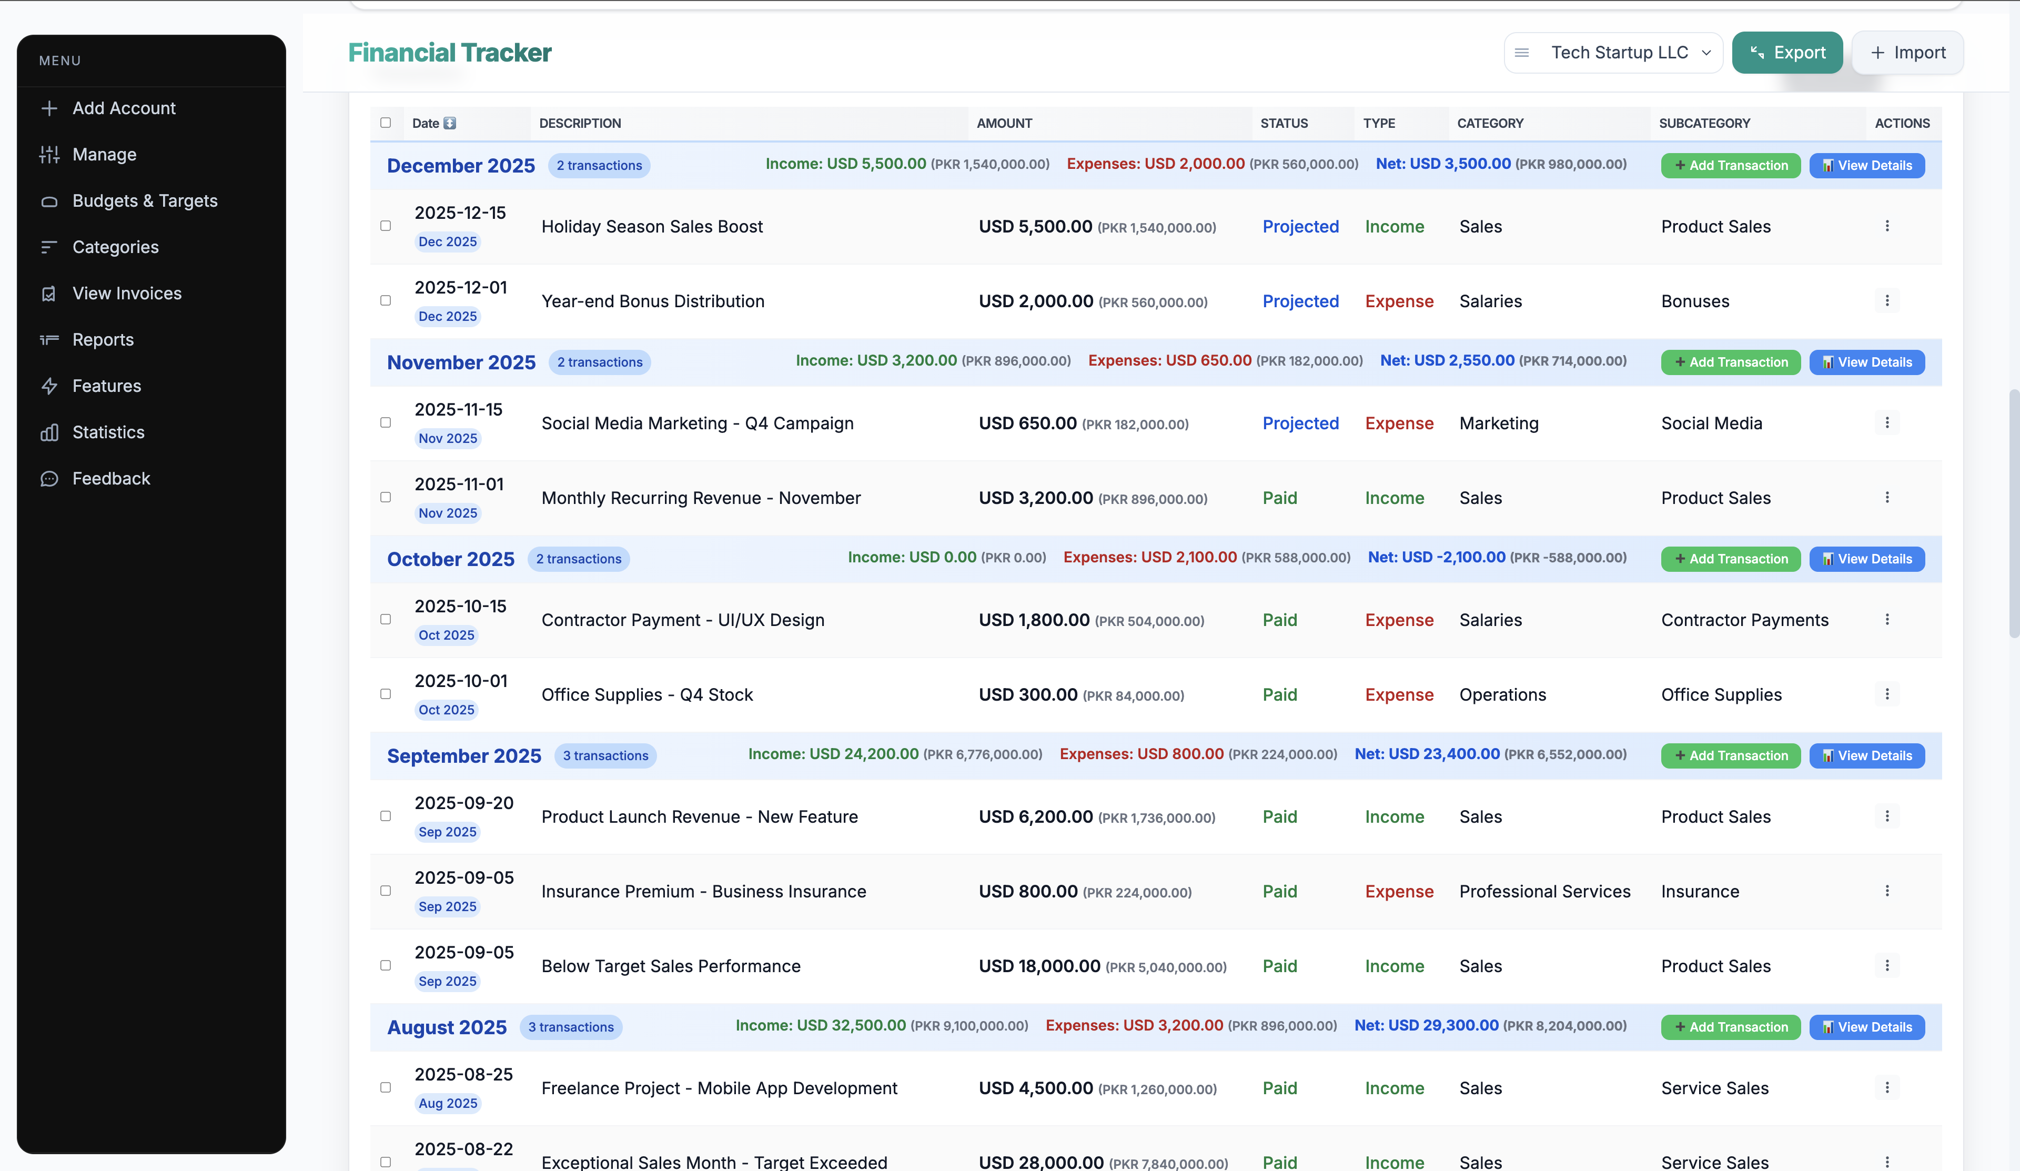The height and width of the screenshot is (1171, 2020).
Task: Click the Export button
Action: click(x=1787, y=52)
